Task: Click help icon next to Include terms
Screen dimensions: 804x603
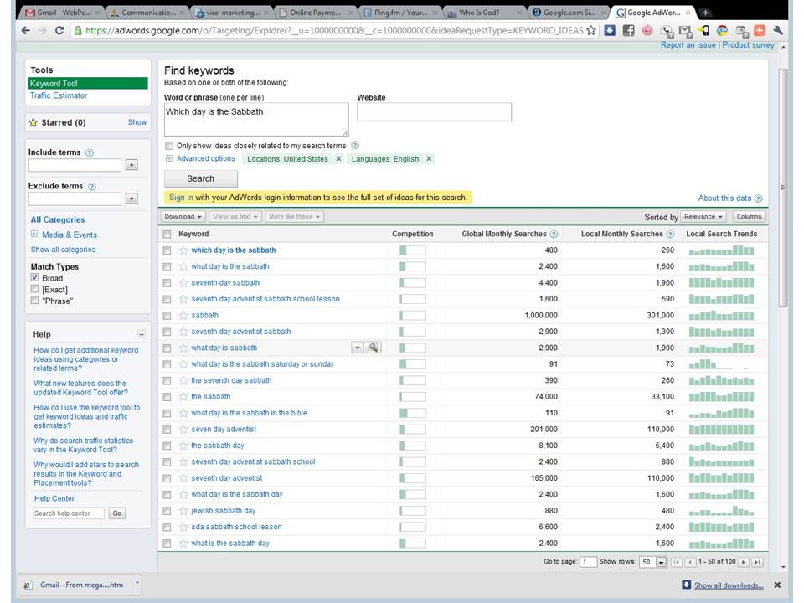Action: (90, 153)
